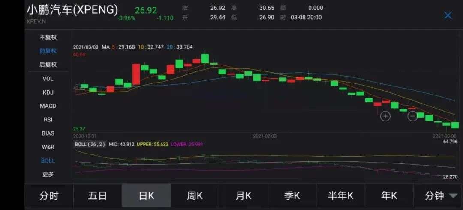Click the MA 5 value 29.168
Viewport: 463px width, 210px height.
(x=126, y=47)
